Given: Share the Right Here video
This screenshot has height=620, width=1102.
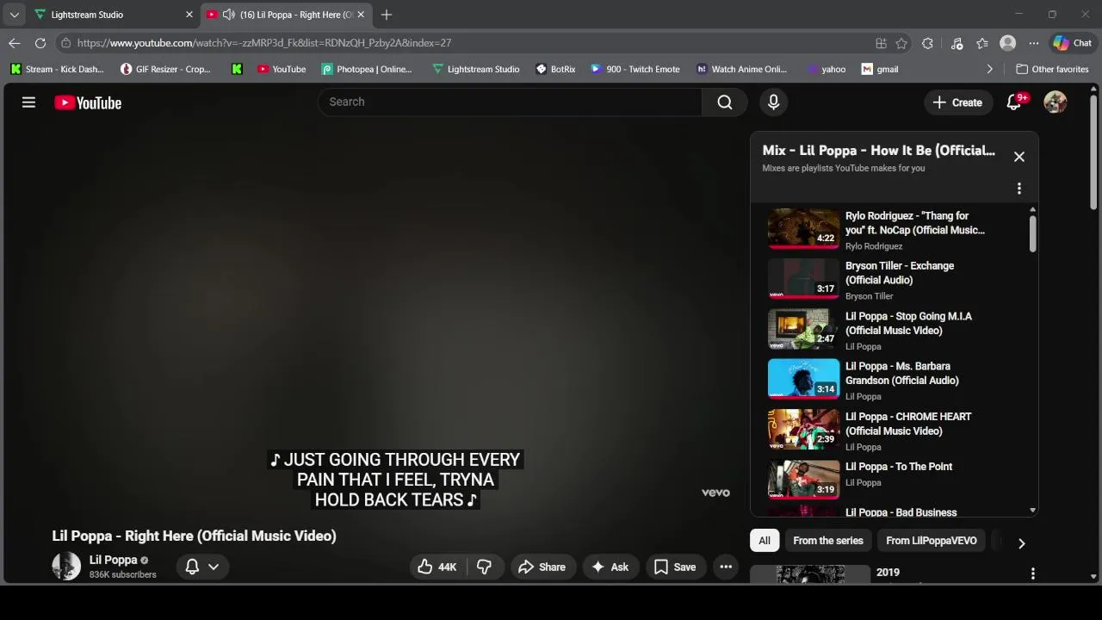Looking at the screenshot, I should (542, 567).
